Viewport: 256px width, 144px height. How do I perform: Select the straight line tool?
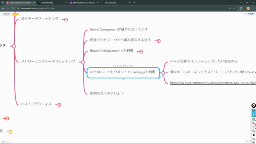(254, 127)
